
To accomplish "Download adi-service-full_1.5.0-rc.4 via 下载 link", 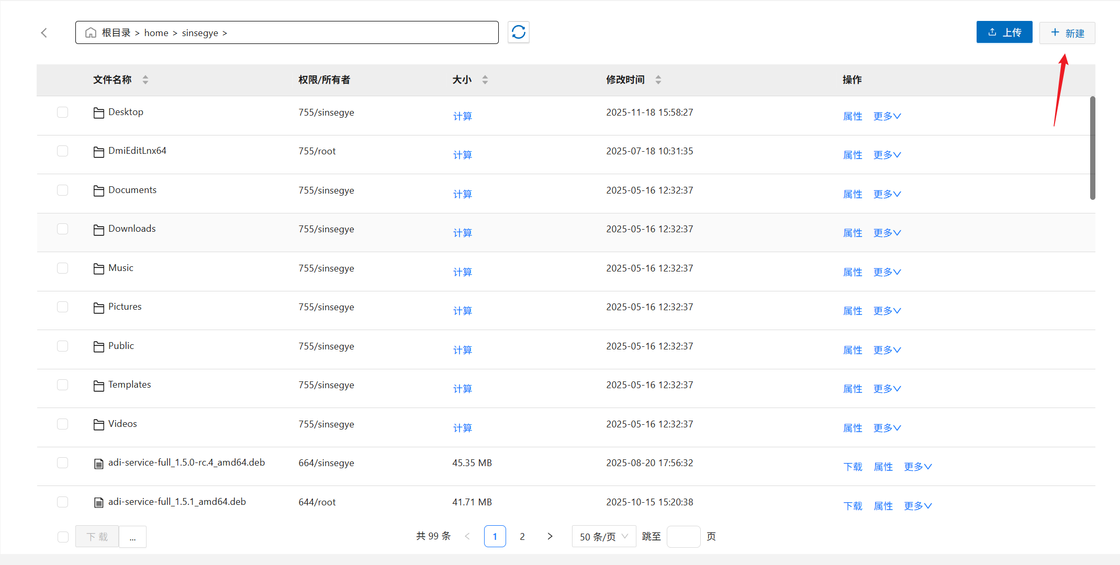I will (x=853, y=467).
